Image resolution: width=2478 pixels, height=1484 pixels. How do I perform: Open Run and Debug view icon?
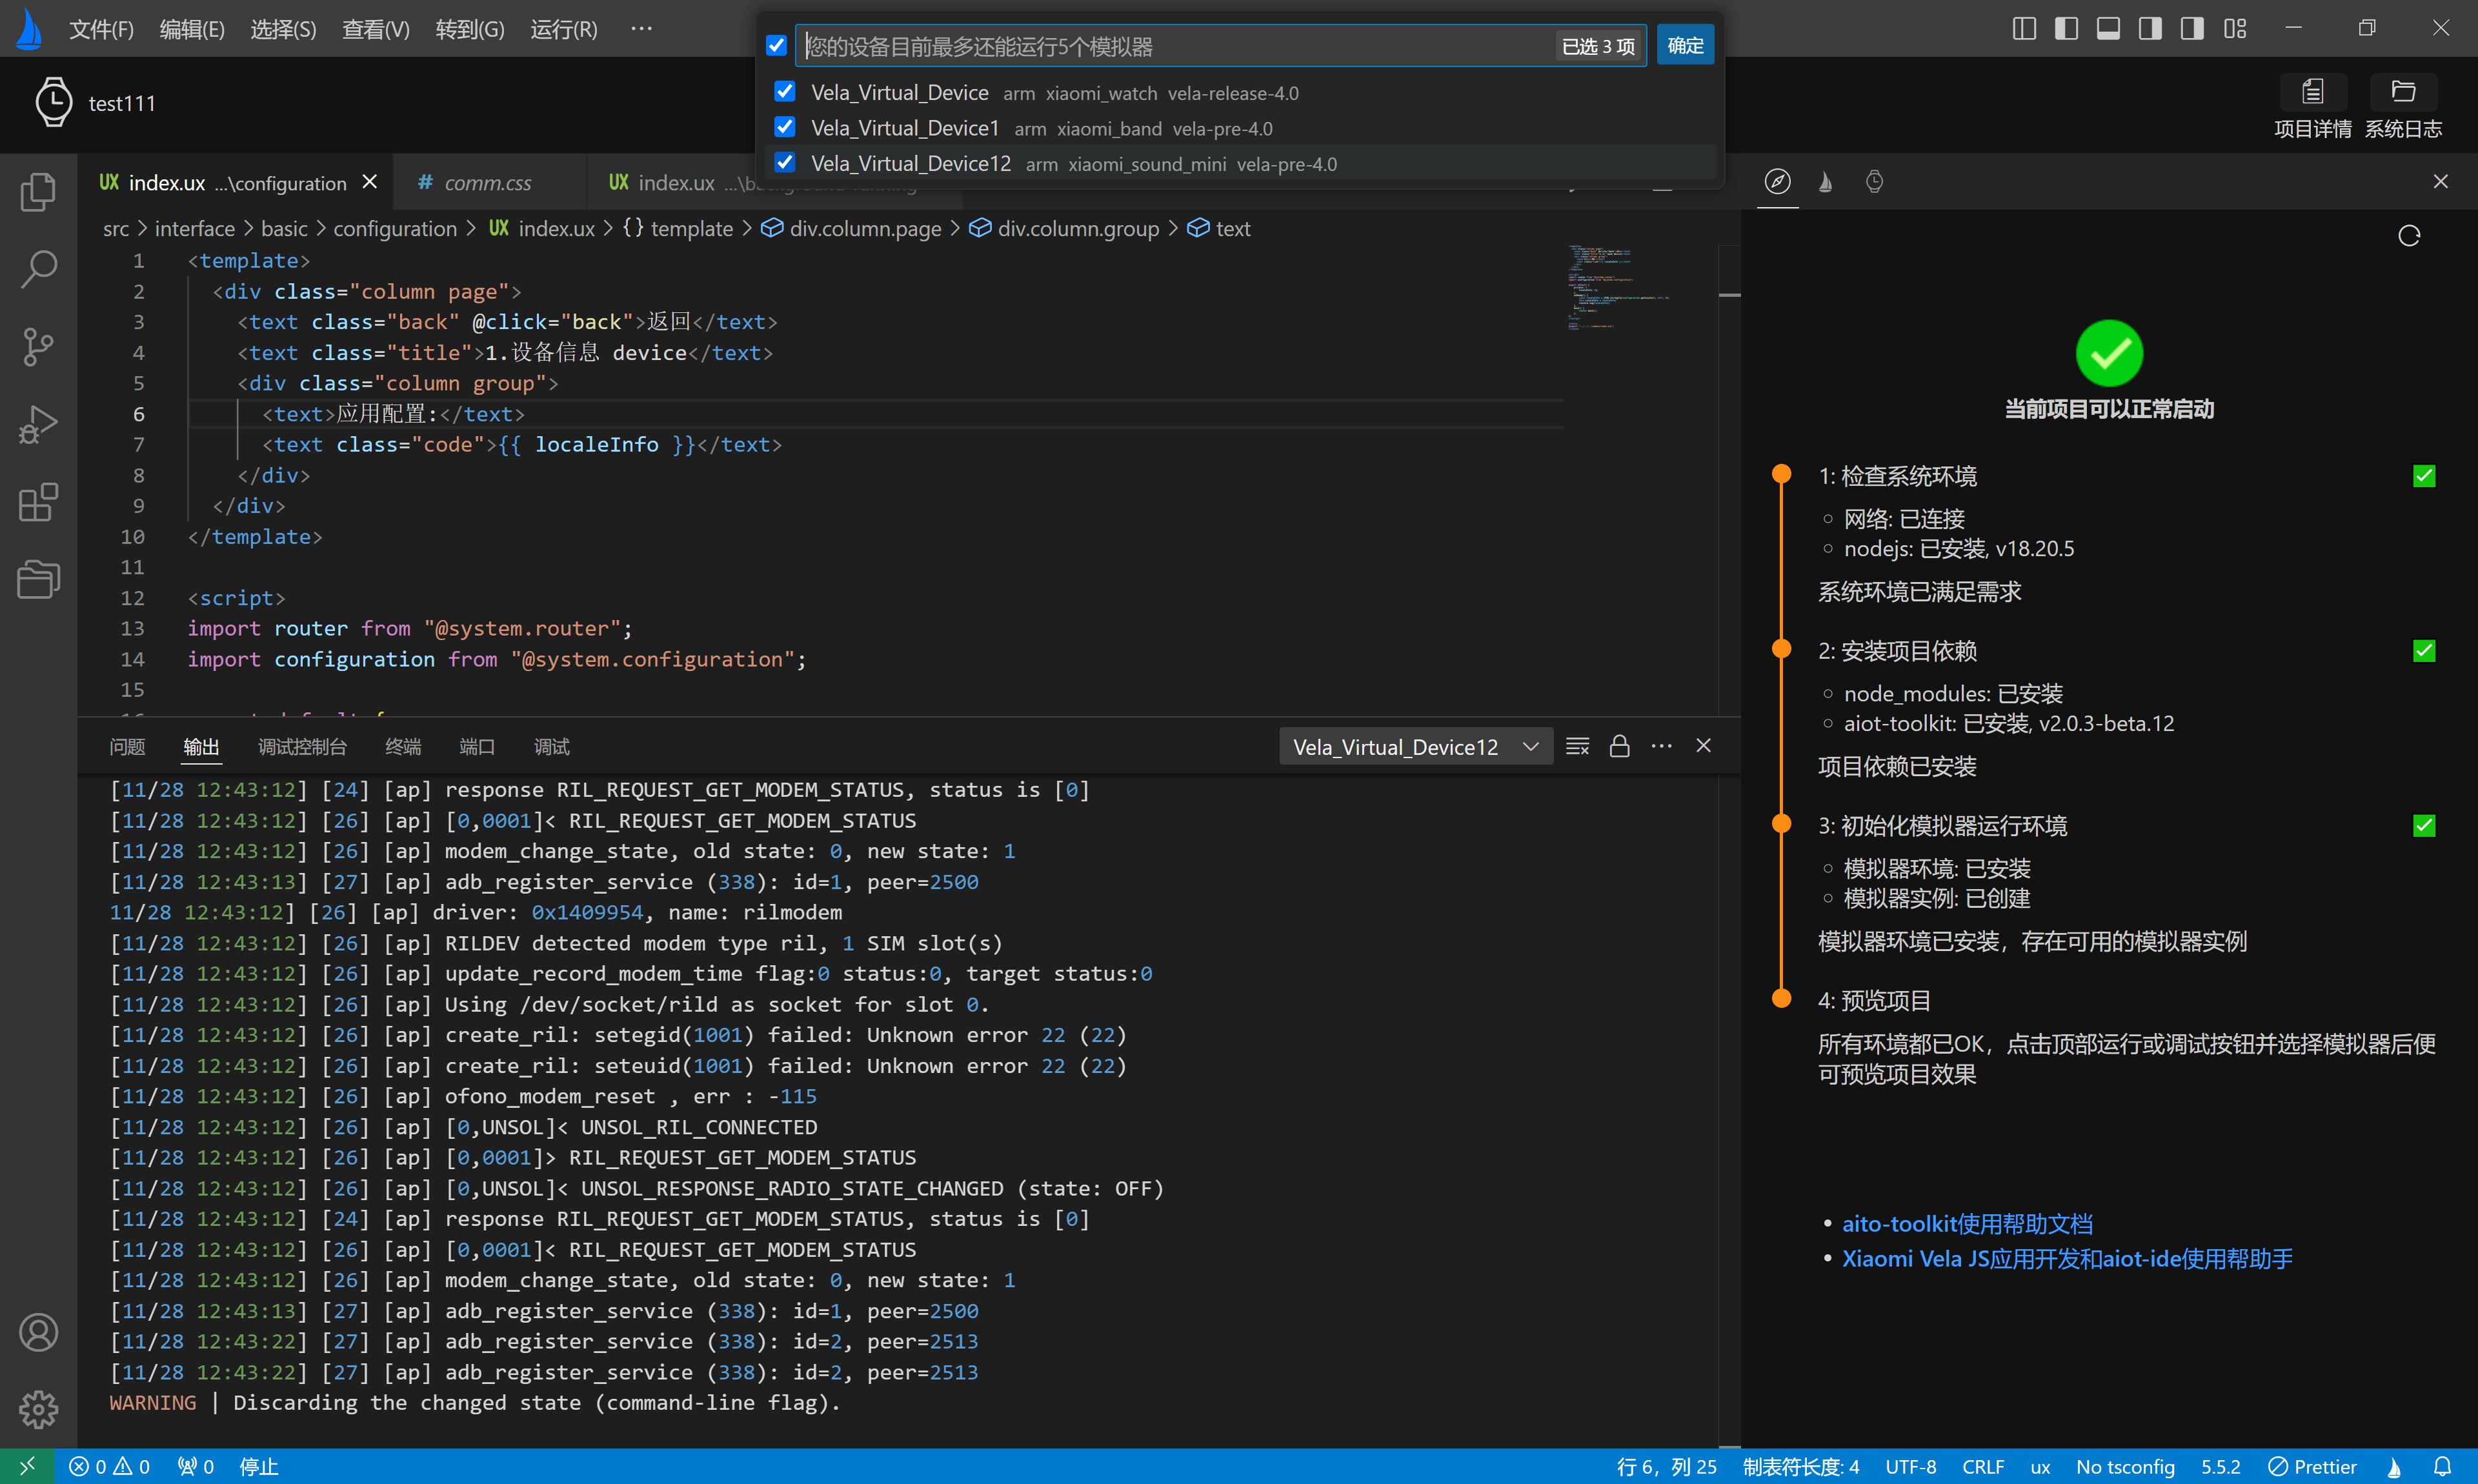(38, 424)
